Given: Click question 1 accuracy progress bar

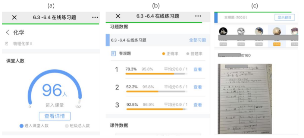Looking at the screenshot, I should coord(156,73).
